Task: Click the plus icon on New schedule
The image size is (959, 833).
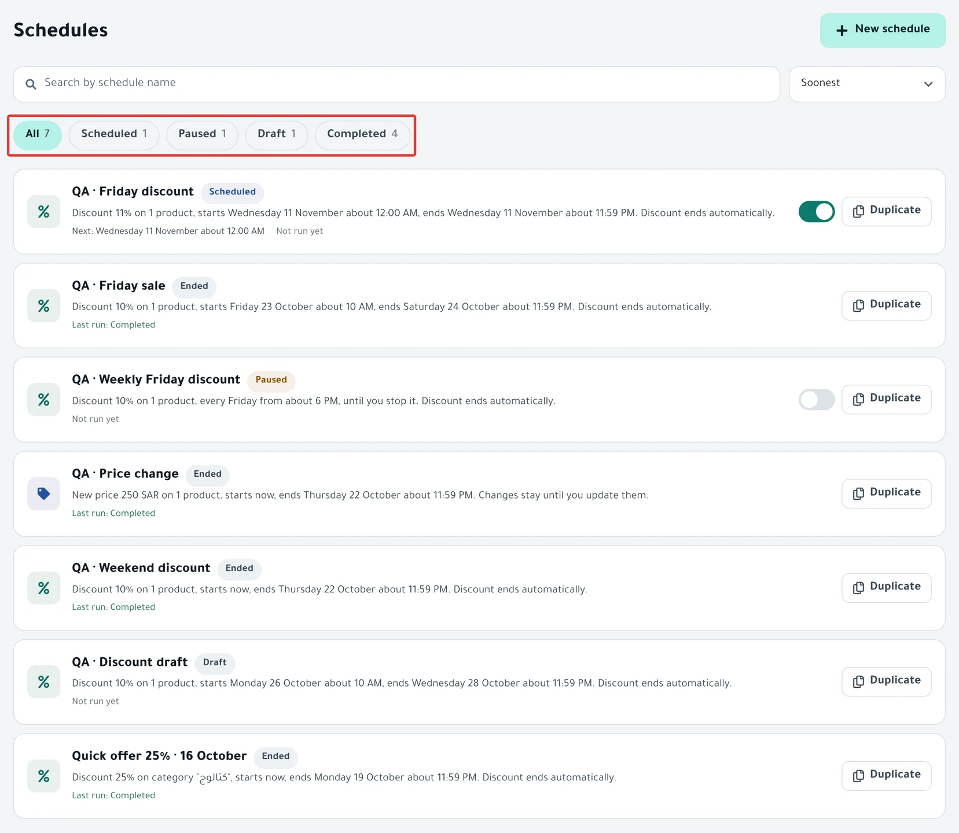Action: pos(842,30)
